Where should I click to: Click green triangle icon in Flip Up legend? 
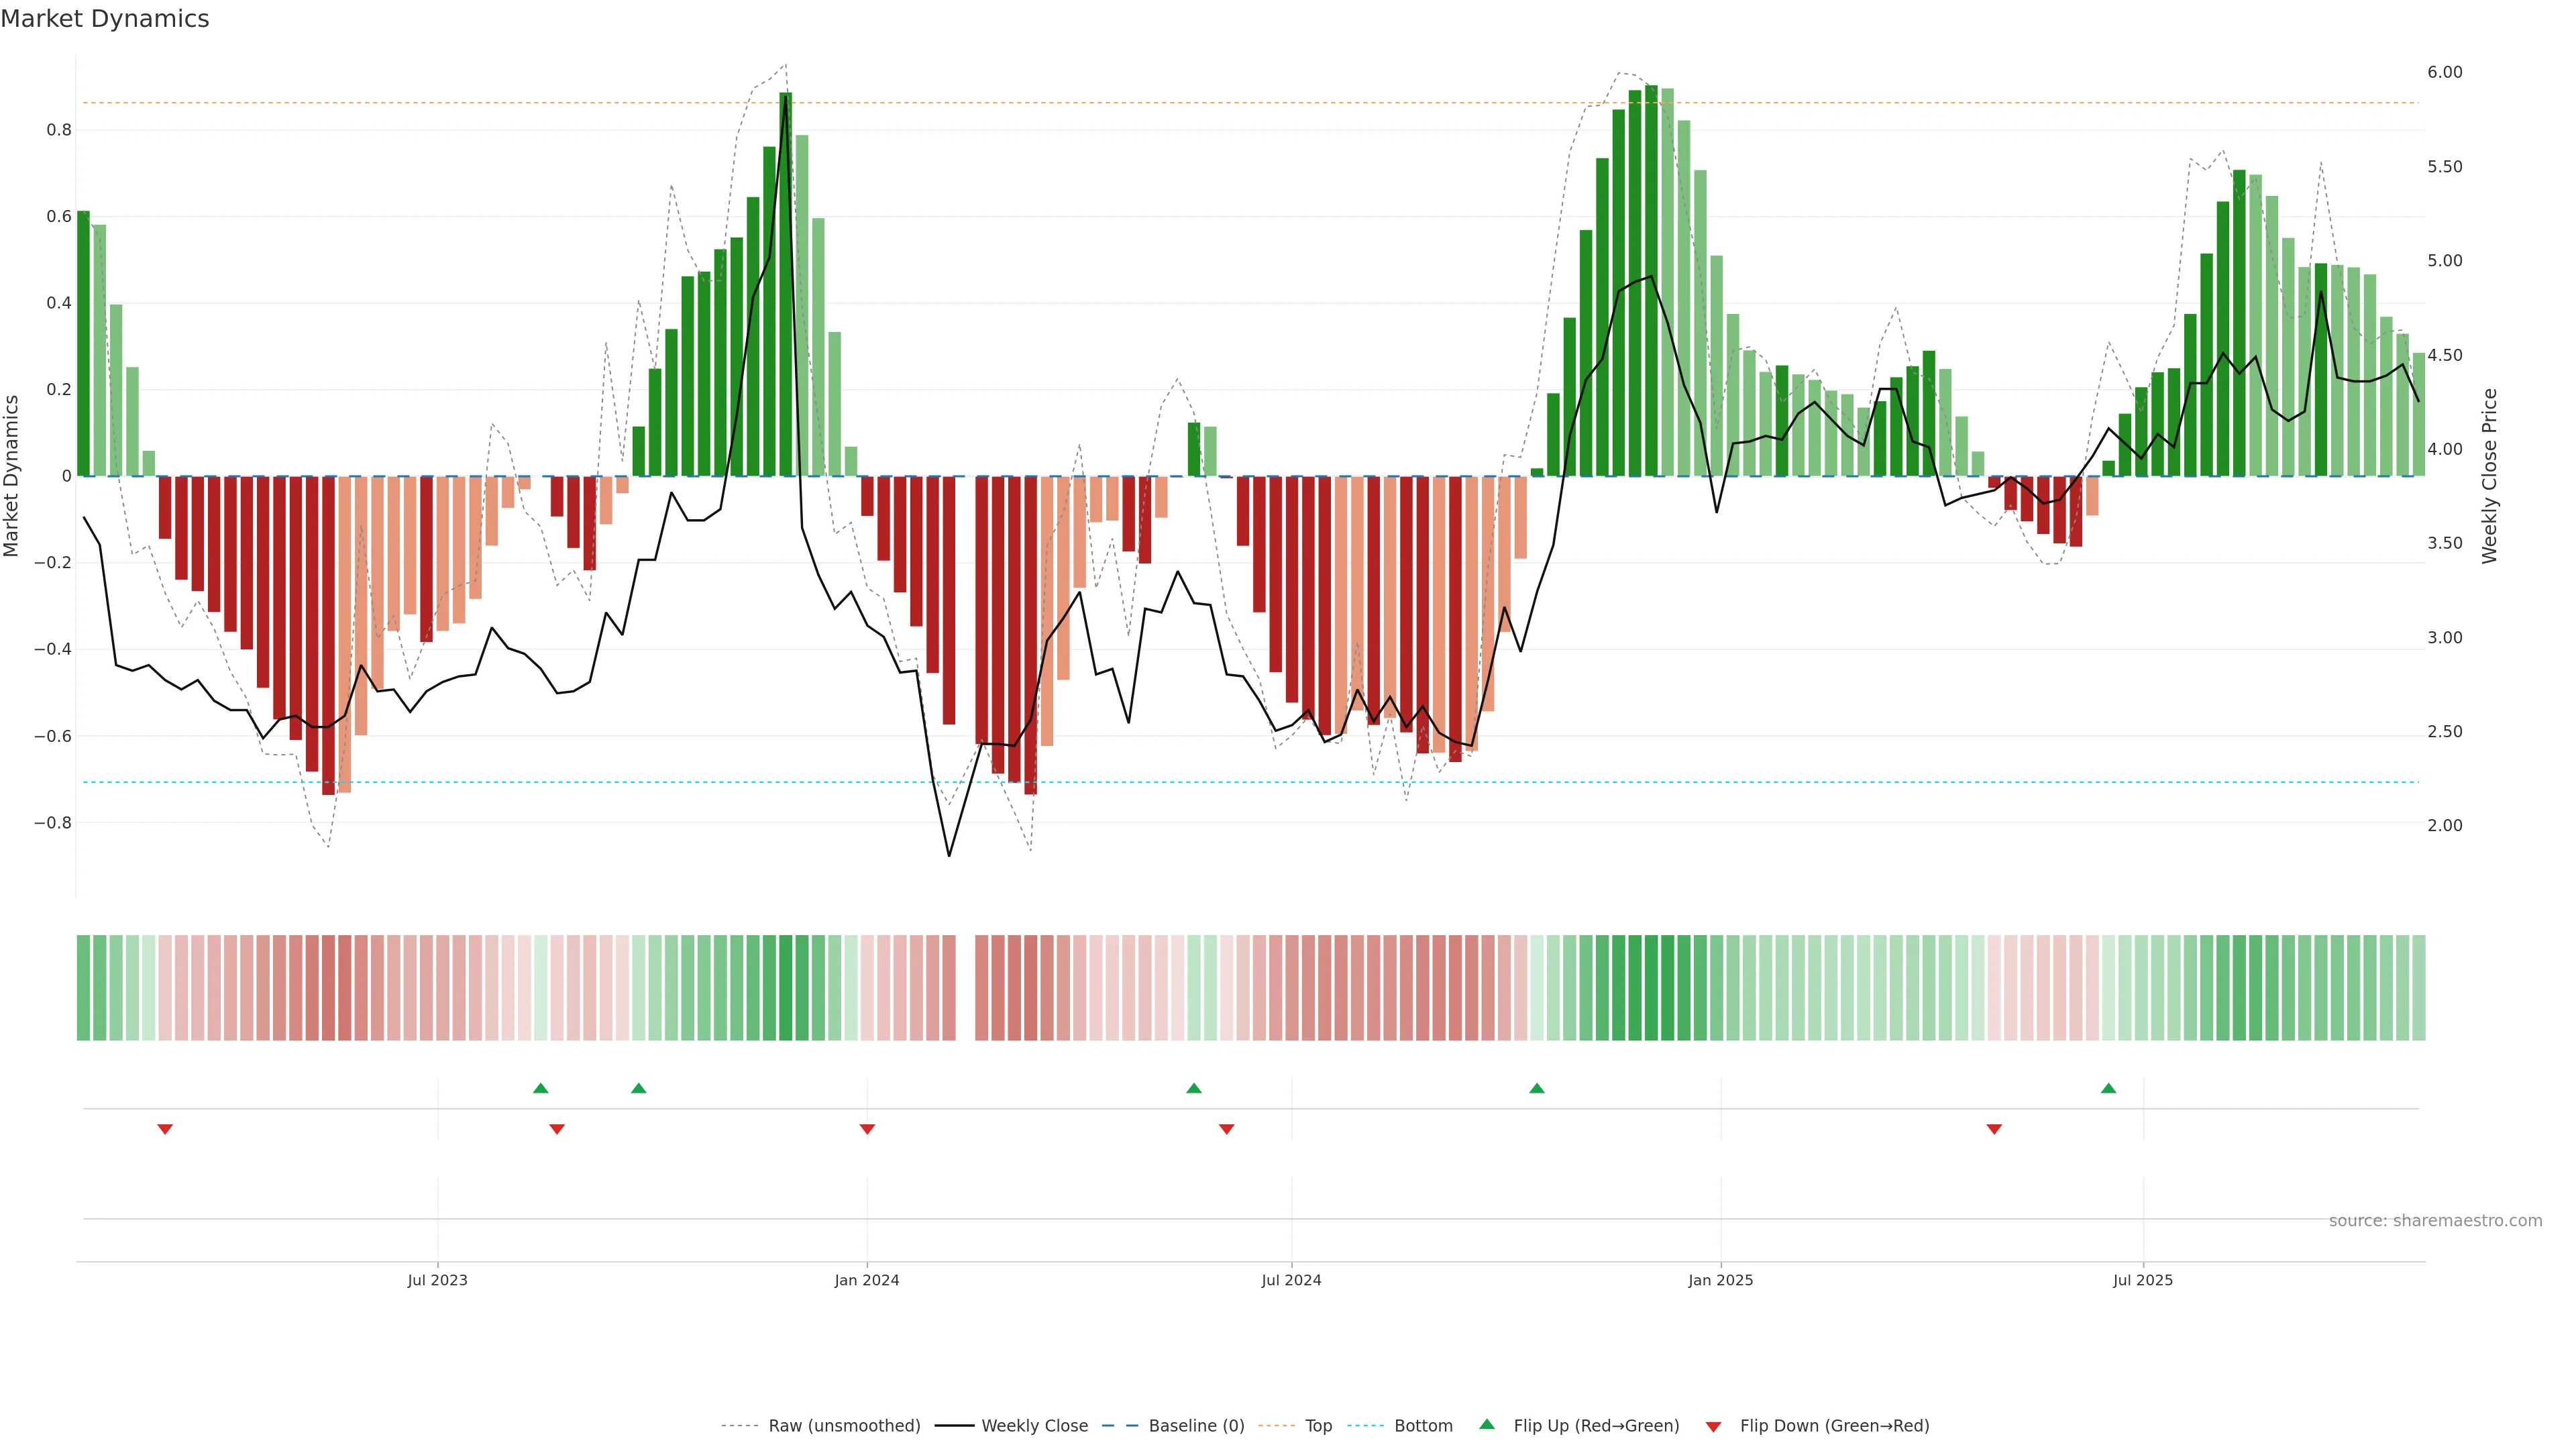[1487, 1424]
